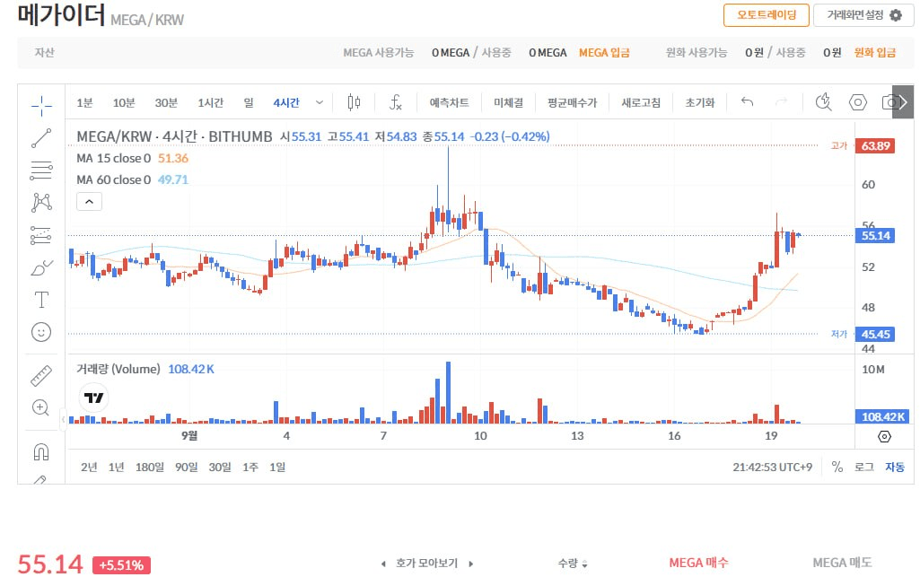Select the ruler measure tool

pos(41,376)
